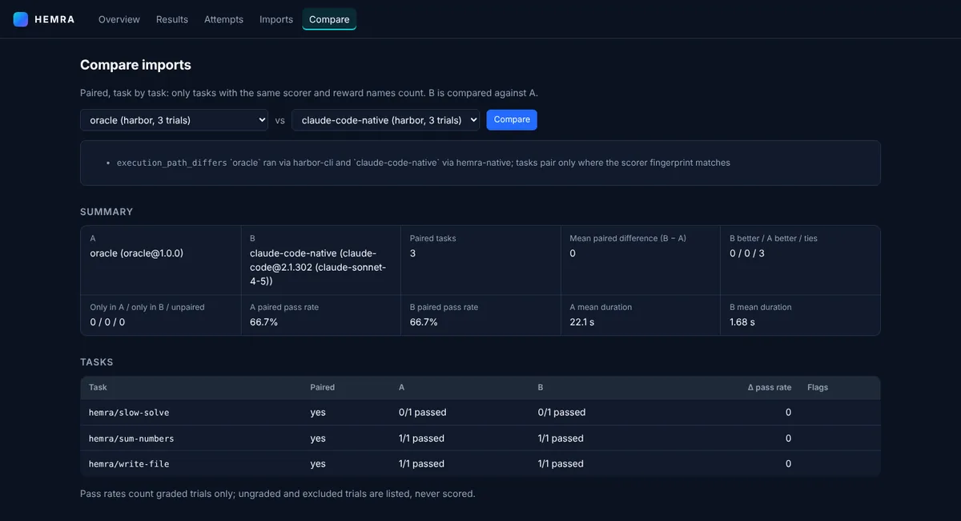Click the execution_path_differs warning code
The height and width of the screenshot is (521, 961).
172,163
